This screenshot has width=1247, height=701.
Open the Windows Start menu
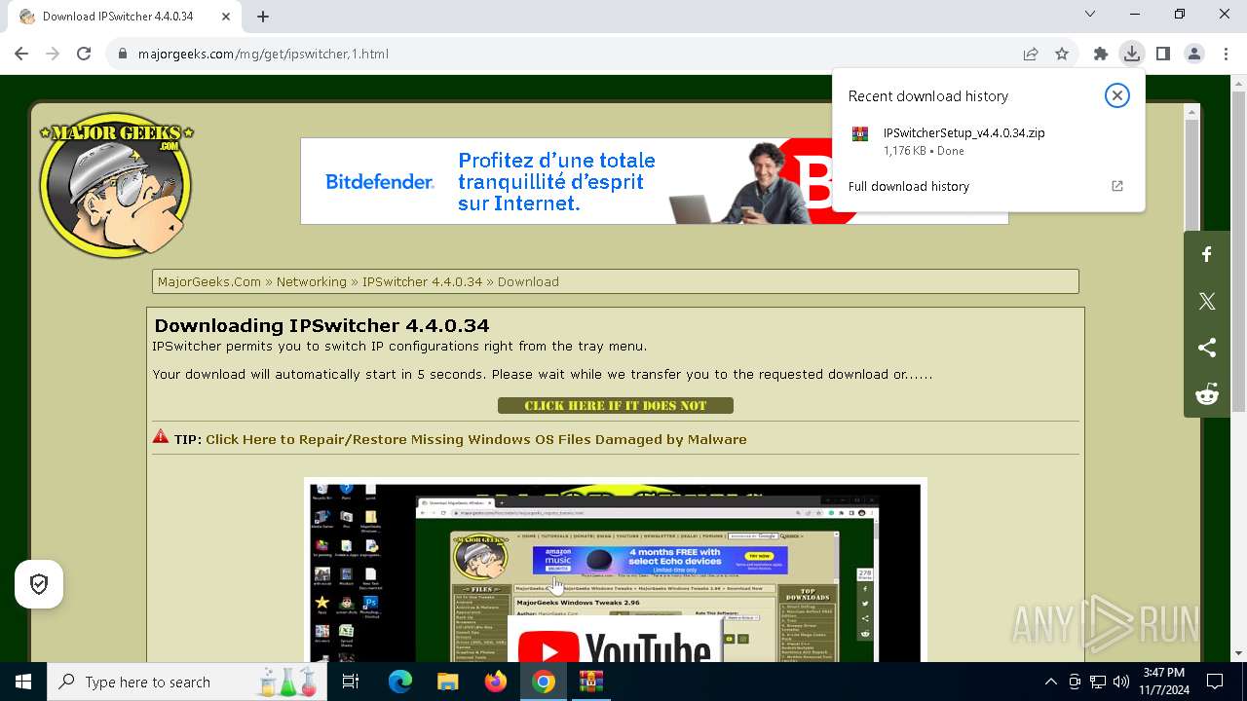pyautogui.click(x=23, y=682)
